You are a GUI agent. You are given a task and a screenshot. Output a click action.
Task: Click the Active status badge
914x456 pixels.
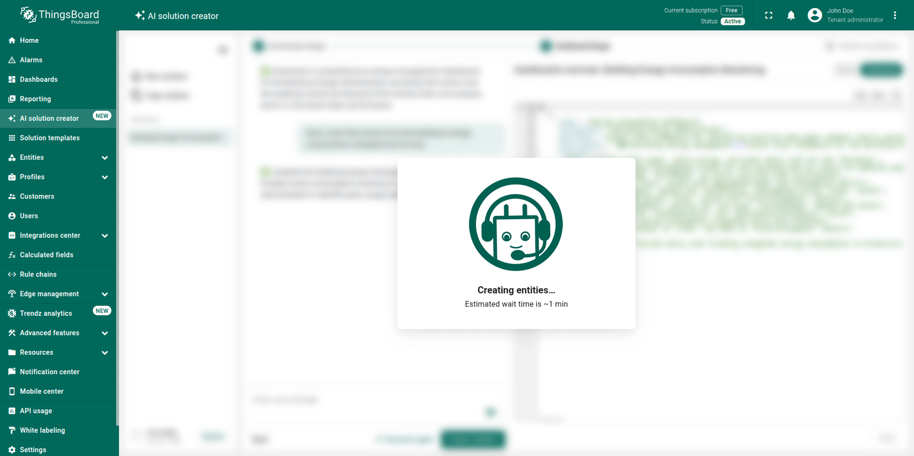[x=732, y=21]
